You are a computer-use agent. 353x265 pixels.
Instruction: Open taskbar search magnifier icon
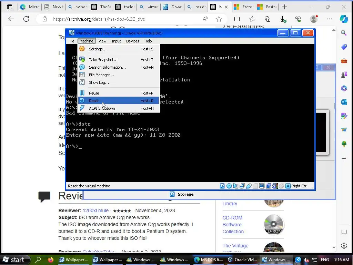pos(38,260)
